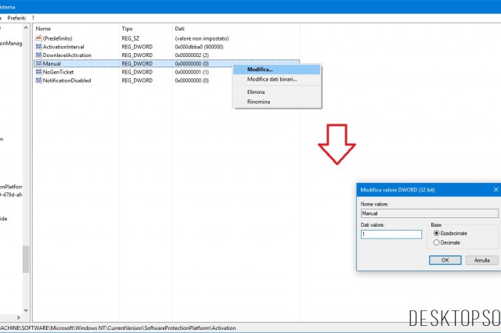Click the DownlevelActivation value icon

tap(39, 55)
